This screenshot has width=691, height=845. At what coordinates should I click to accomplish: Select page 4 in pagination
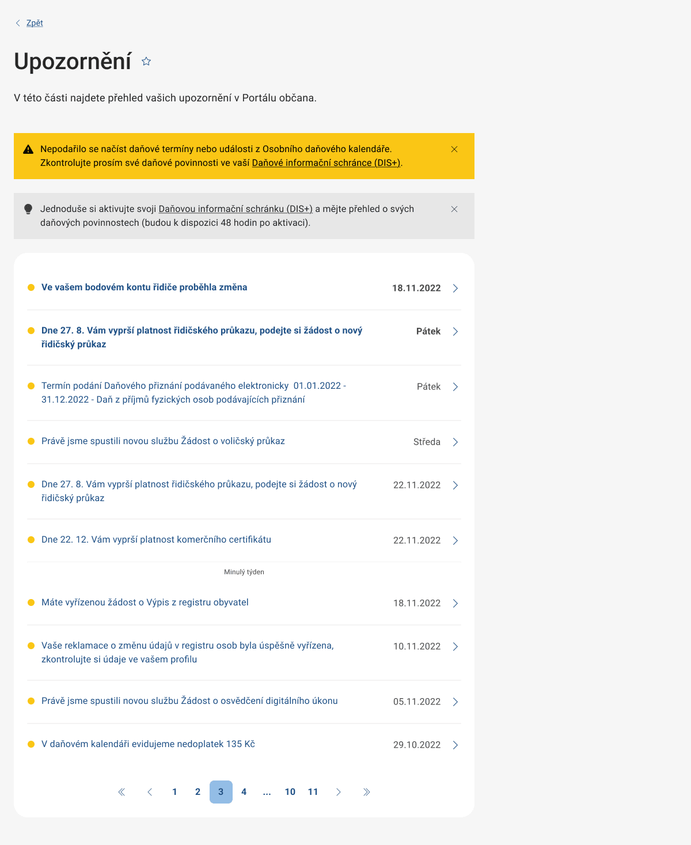(x=244, y=792)
